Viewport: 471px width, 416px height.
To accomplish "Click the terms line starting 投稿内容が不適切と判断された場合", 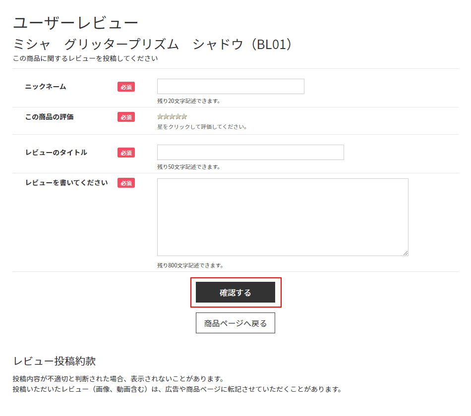I will point(118,378).
